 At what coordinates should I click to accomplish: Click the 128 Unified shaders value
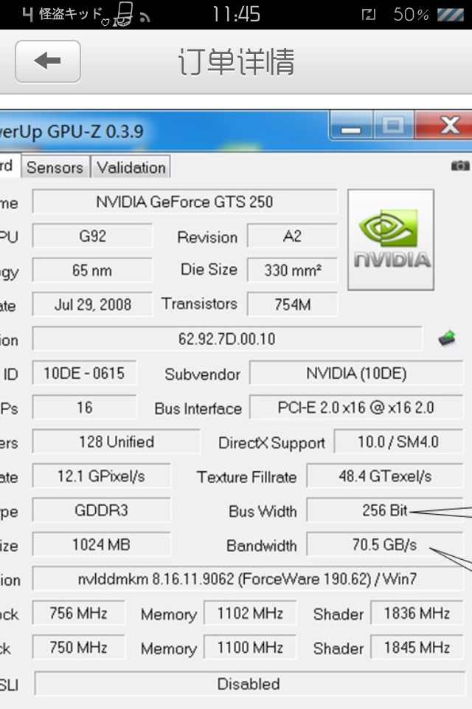coord(116,442)
